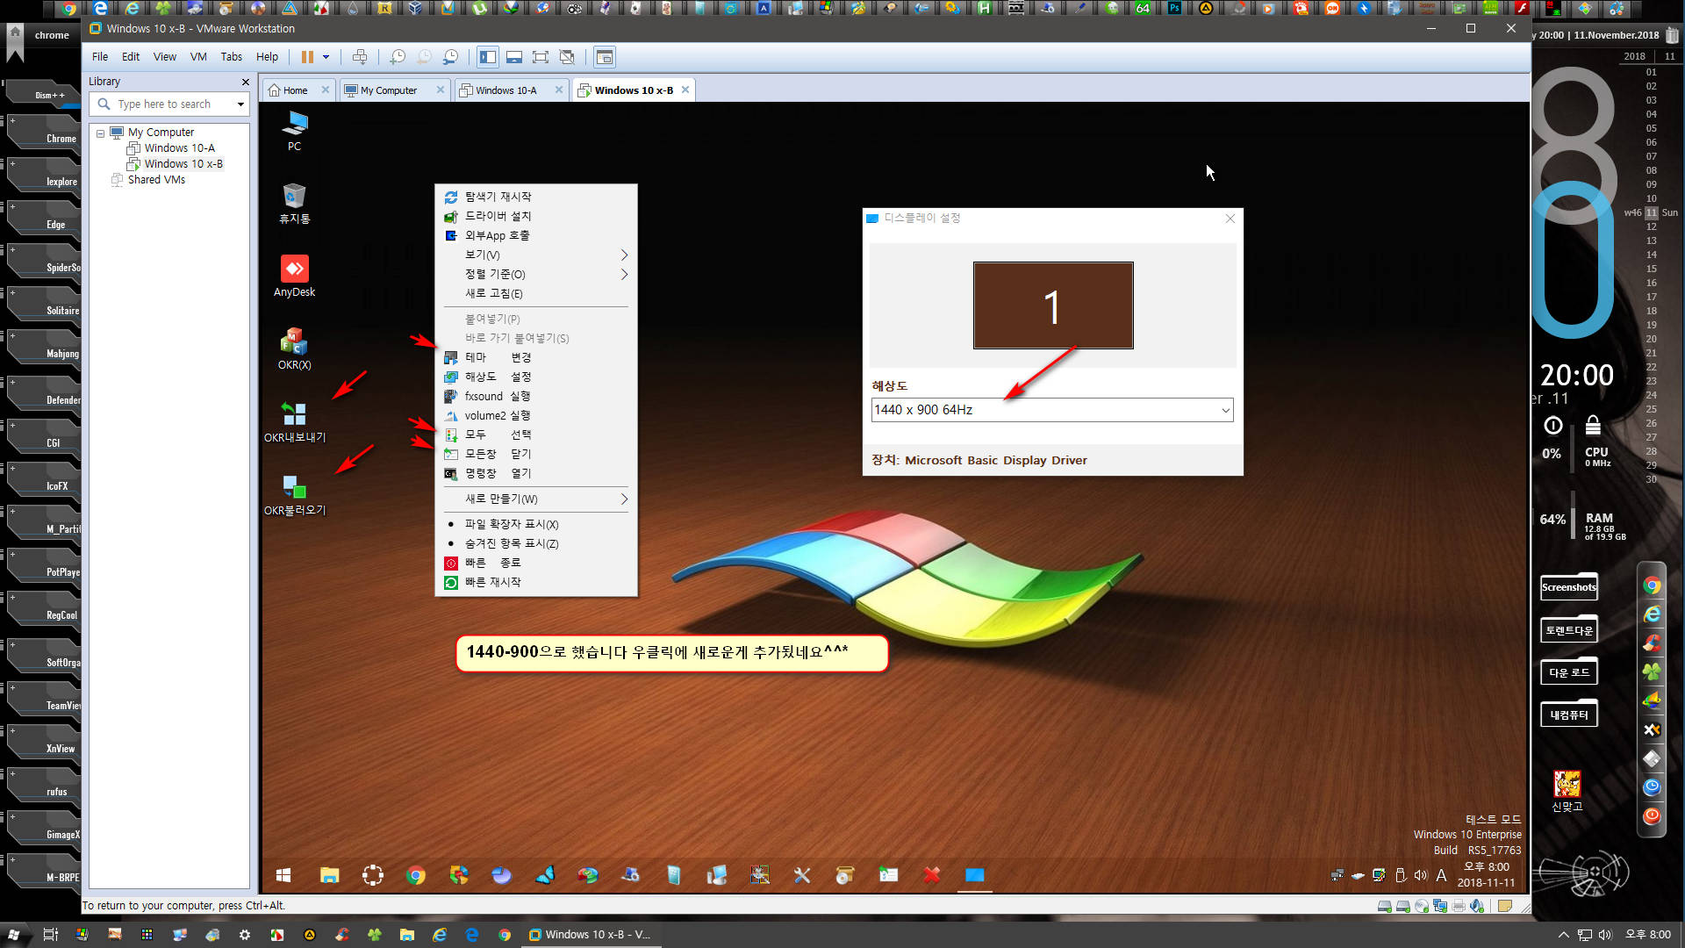Image resolution: width=1685 pixels, height=948 pixels.
Task: Open the snapshot manager toolbar icon
Action: click(450, 57)
